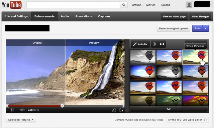214x128 pixels.
Task: Switch to the Audio tab
Action: tap(65, 16)
